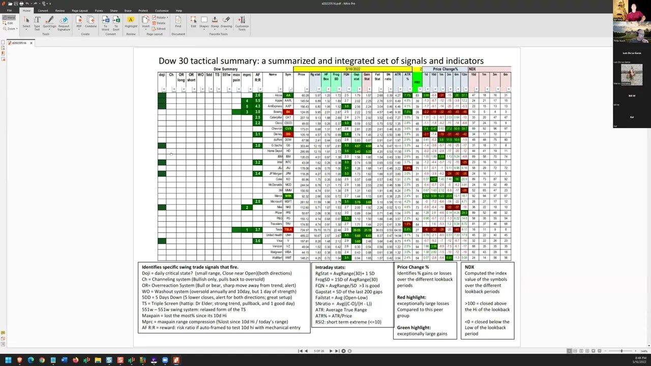Open Erase ribbon tab
651x366 pixels.
(128, 10)
